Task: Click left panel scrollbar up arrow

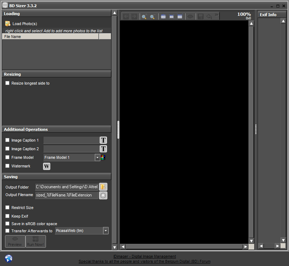Action: click(115, 13)
